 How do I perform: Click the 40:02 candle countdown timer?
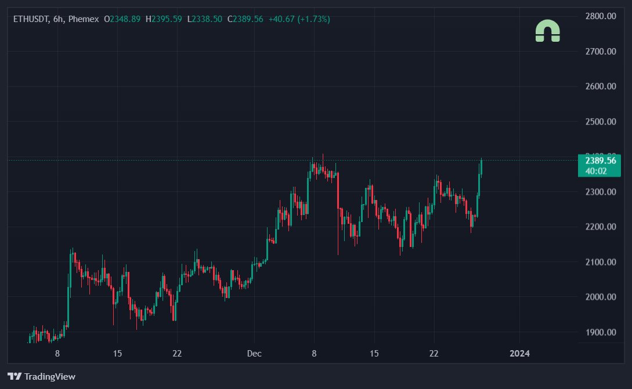click(595, 171)
